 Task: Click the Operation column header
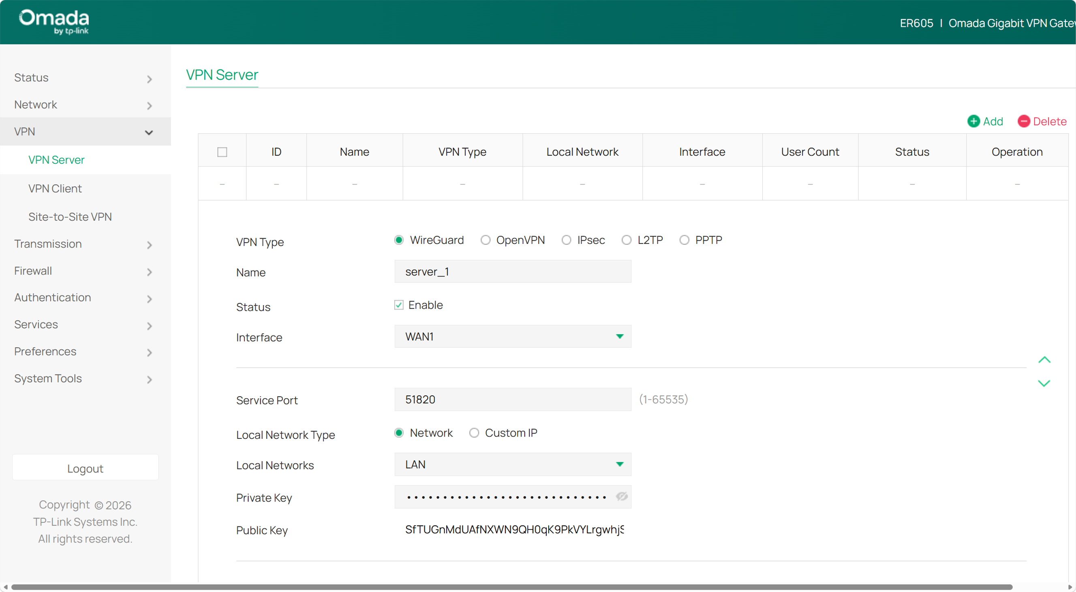click(x=1017, y=152)
